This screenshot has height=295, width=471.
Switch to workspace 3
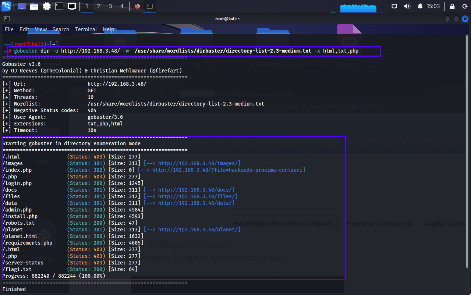click(x=110, y=6)
